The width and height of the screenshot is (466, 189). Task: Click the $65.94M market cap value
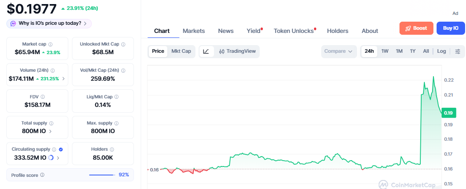(x=27, y=52)
